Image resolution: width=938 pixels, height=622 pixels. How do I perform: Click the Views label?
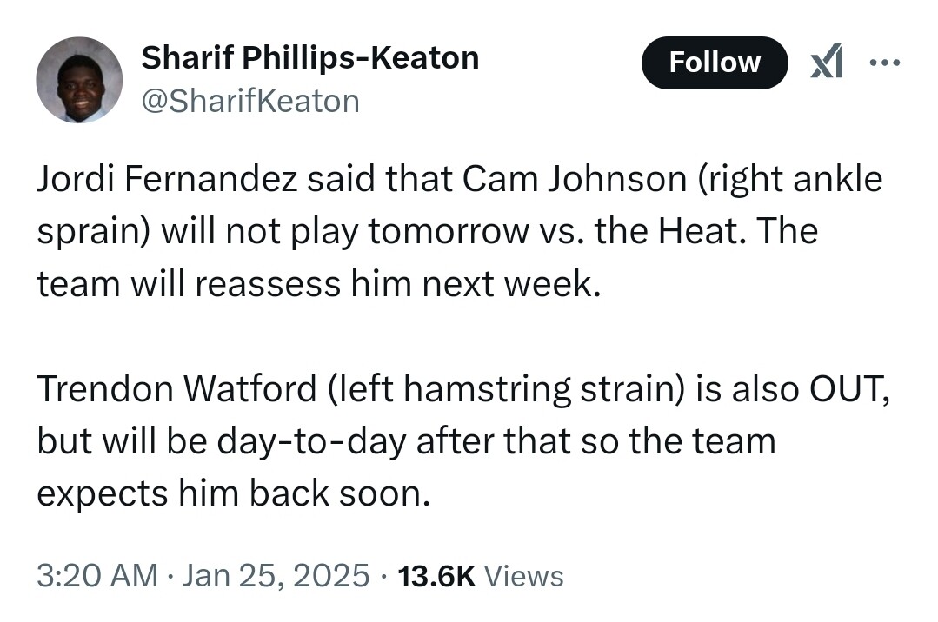[523, 576]
